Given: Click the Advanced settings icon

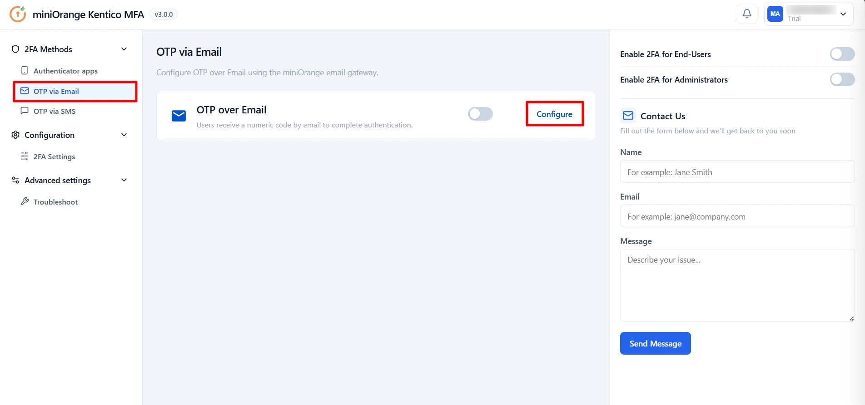Looking at the screenshot, I should pyautogui.click(x=15, y=180).
